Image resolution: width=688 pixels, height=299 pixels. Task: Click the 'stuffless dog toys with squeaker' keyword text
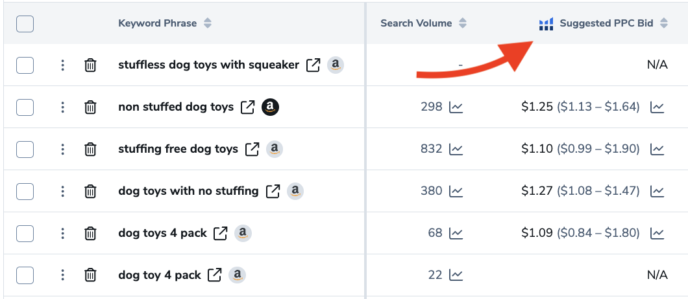tap(208, 65)
